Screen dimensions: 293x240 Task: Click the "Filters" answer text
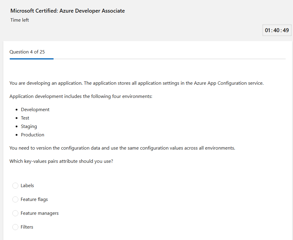point(27,227)
